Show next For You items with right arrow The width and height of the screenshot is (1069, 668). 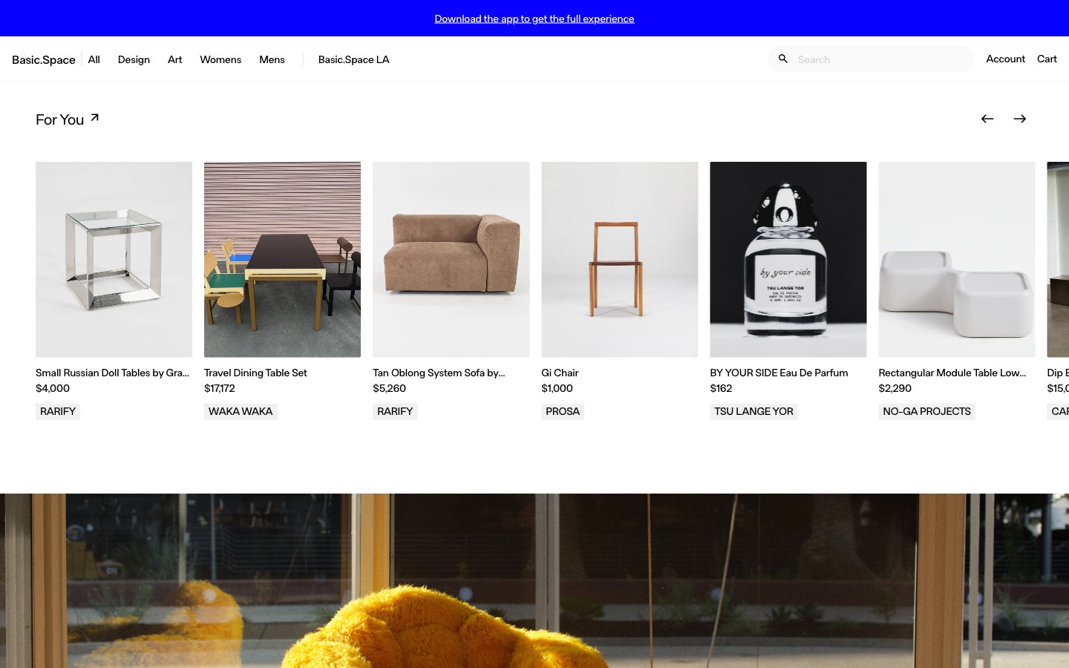tap(1020, 119)
